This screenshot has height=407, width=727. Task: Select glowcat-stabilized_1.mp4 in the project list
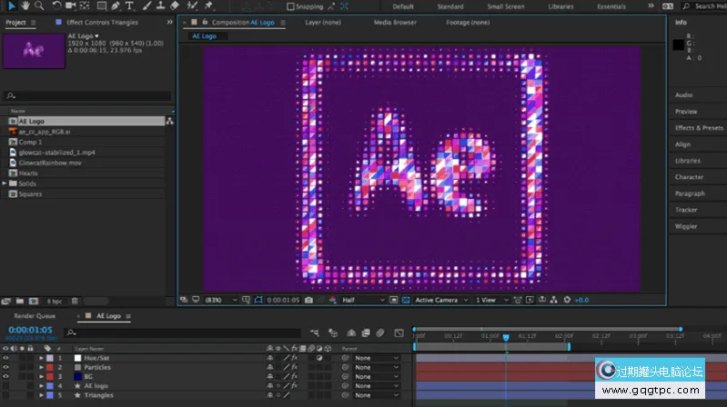(x=56, y=152)
